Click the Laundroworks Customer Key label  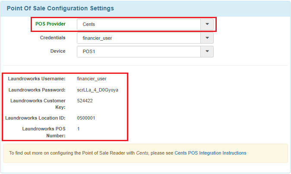click(x=38, y=104)
